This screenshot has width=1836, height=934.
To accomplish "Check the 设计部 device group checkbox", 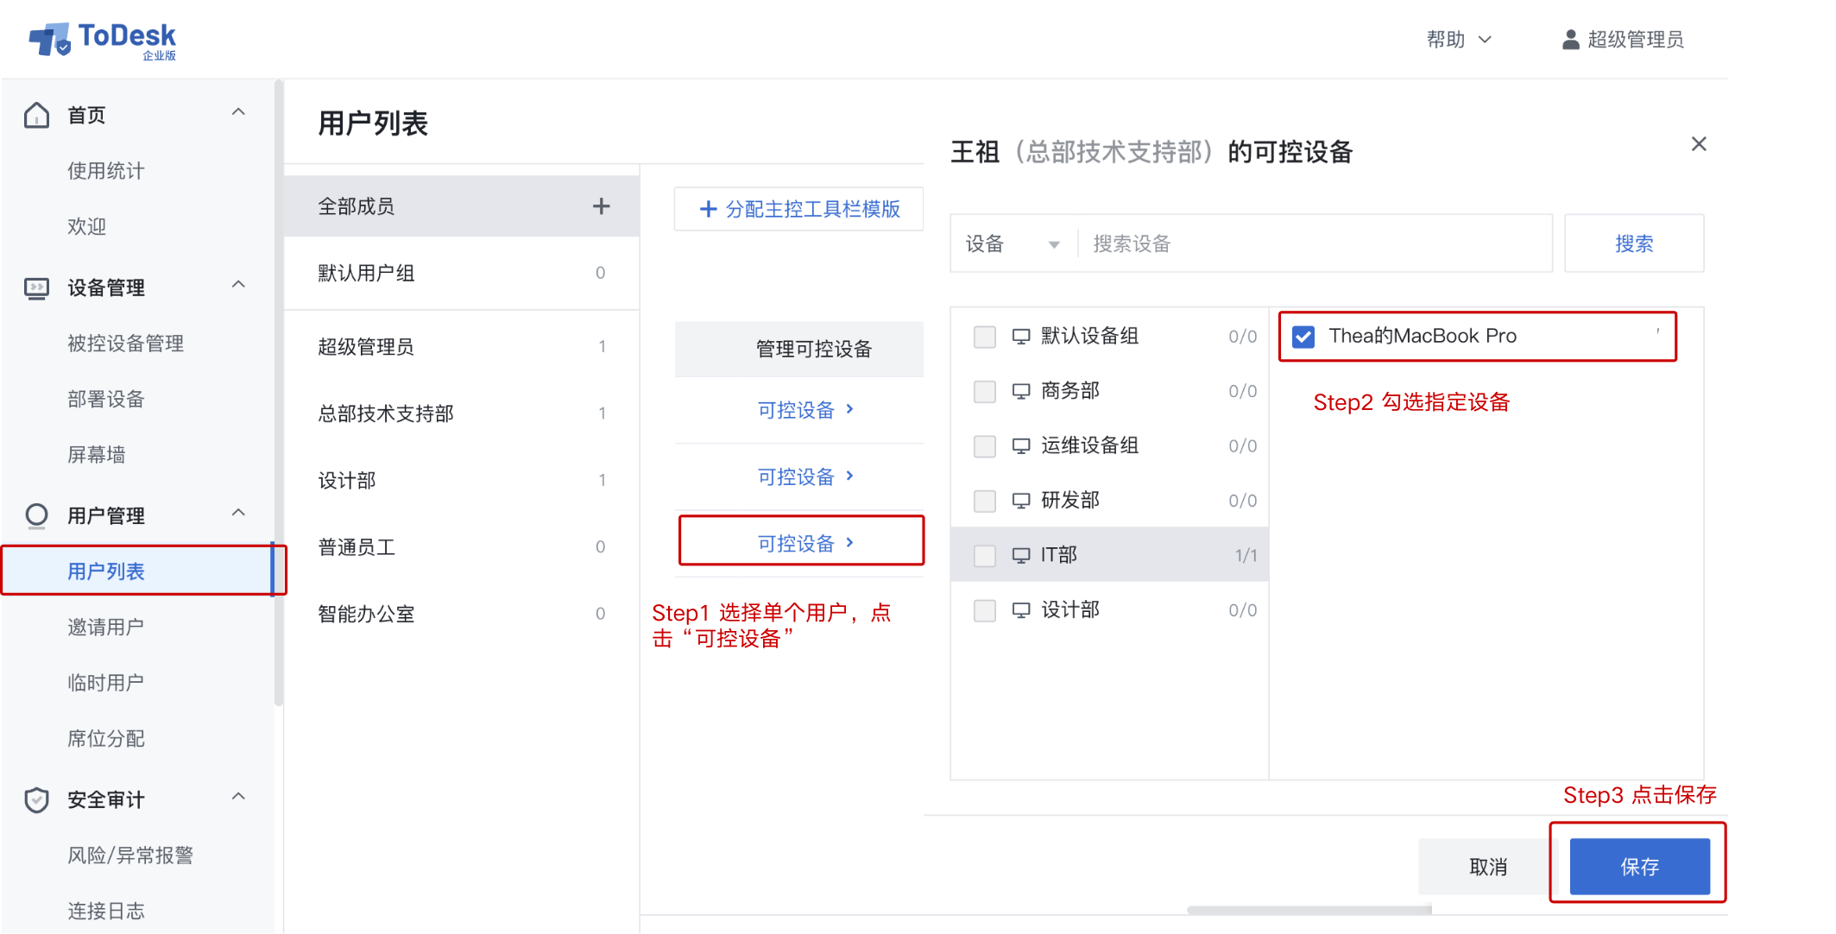I will (985, 611).
